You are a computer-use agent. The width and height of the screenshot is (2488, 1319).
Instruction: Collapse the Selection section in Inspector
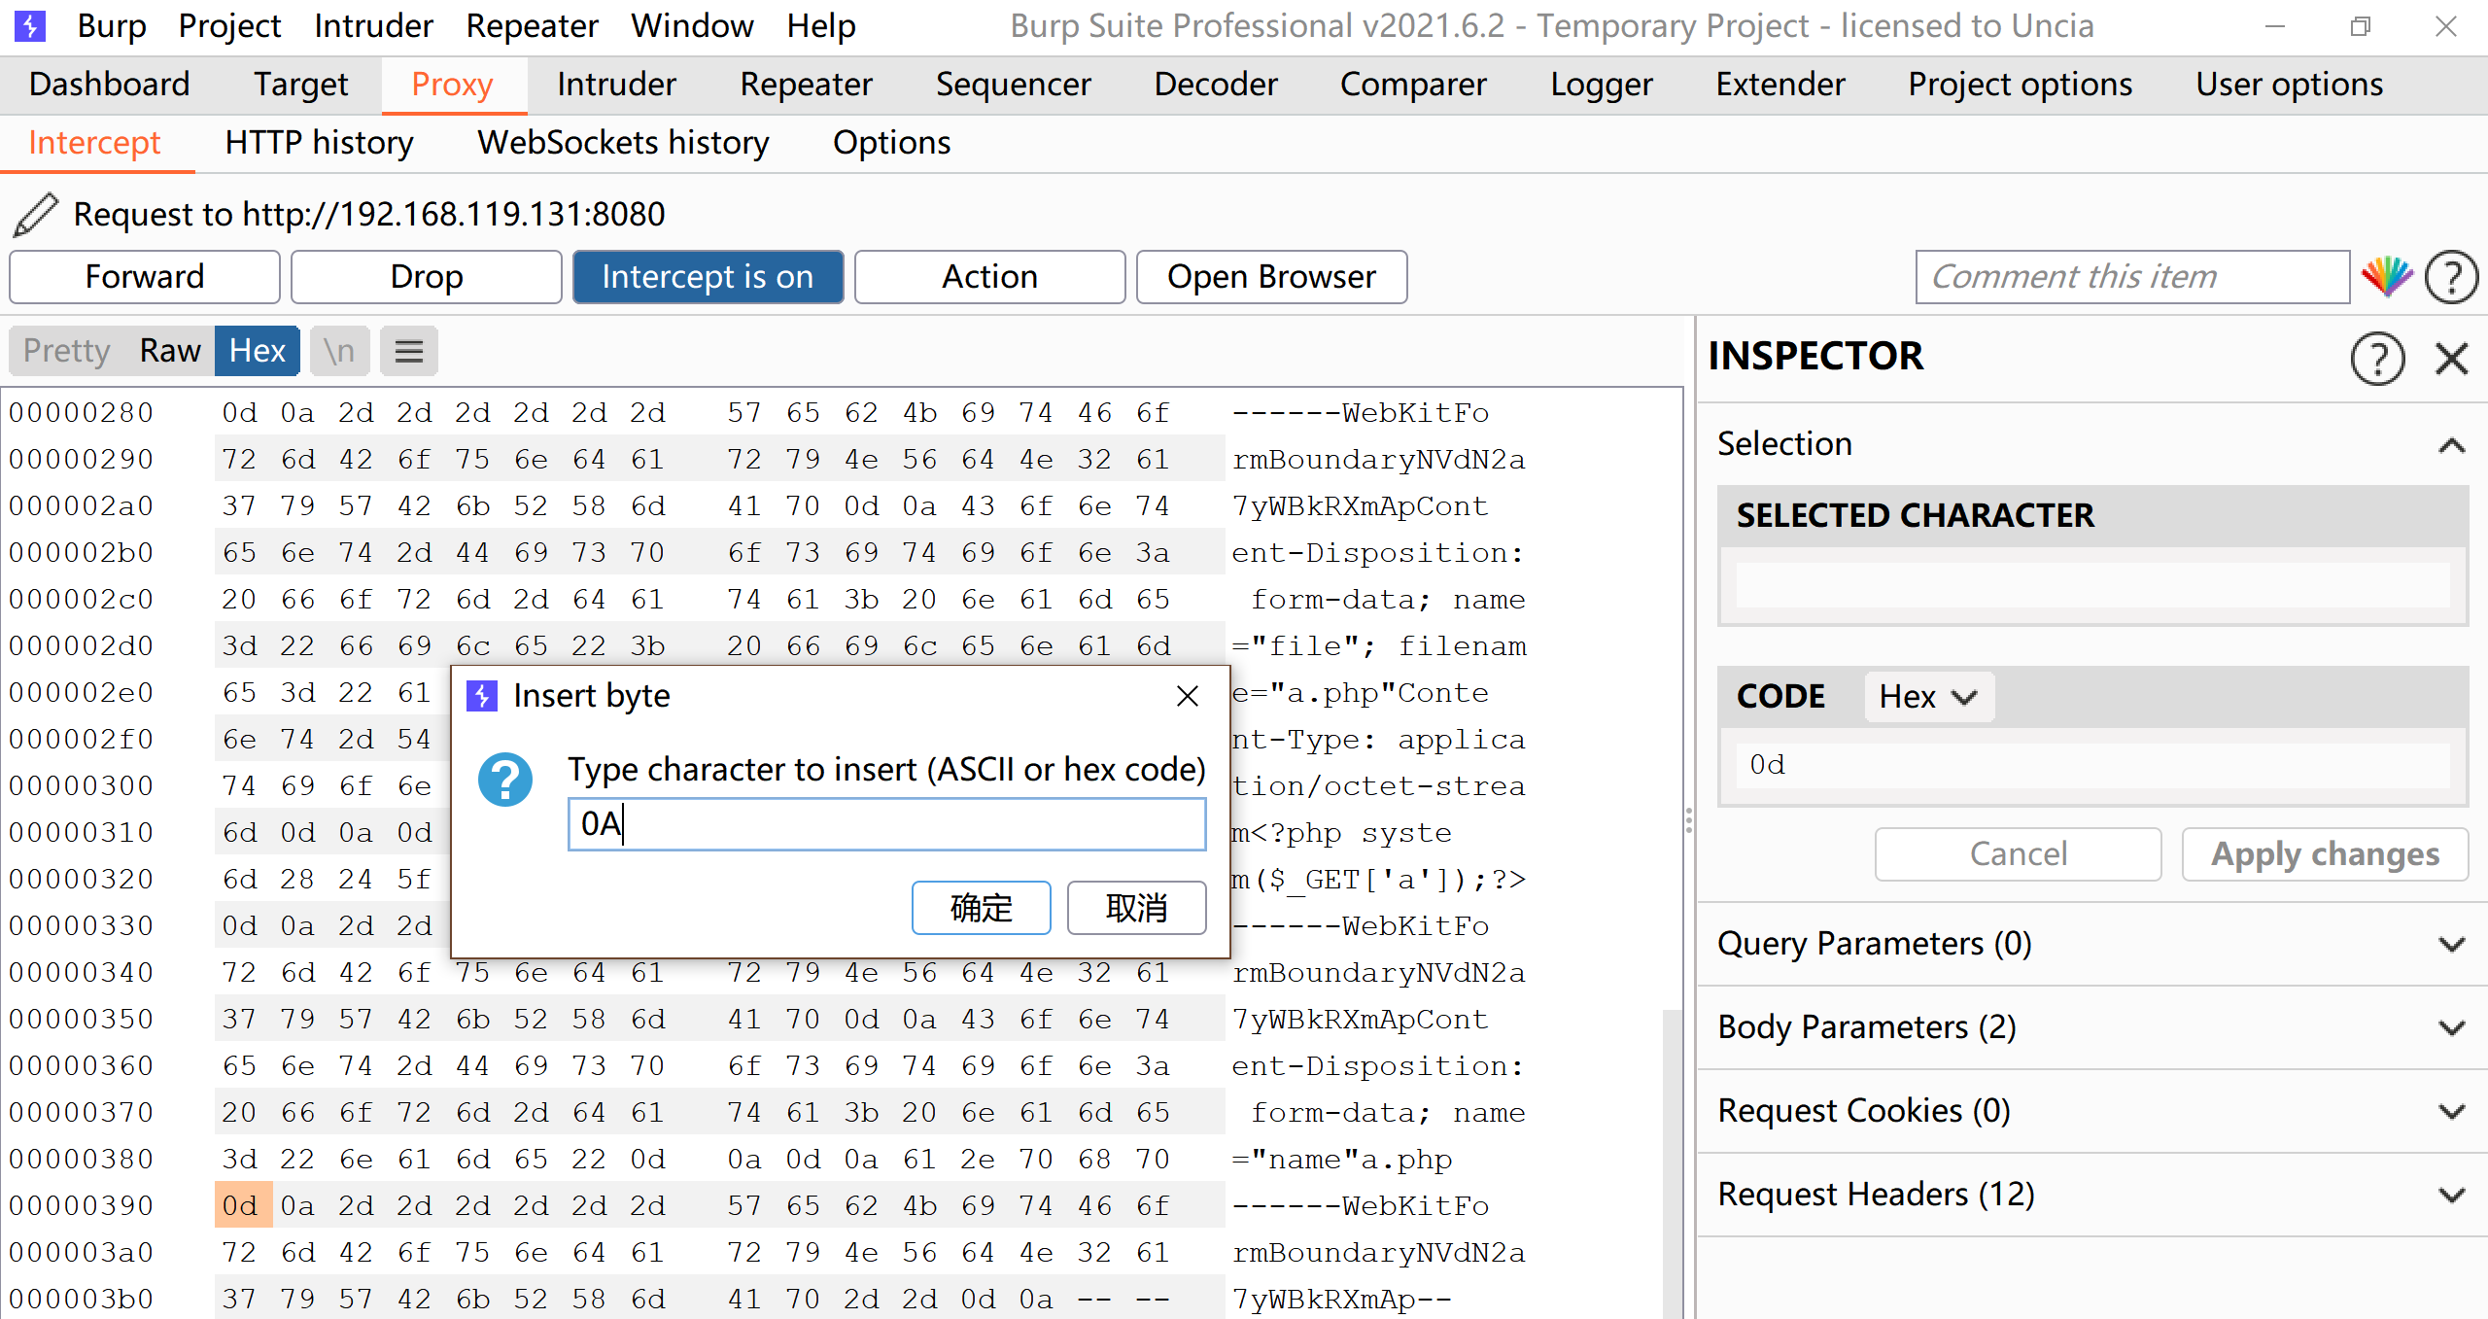tap(2453, 444)
